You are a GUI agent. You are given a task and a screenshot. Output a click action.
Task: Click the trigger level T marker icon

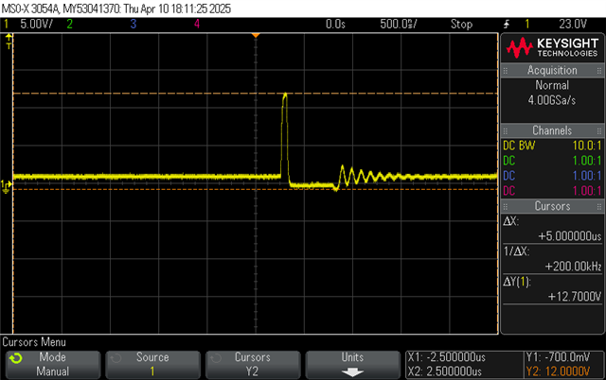coord(9,42)
